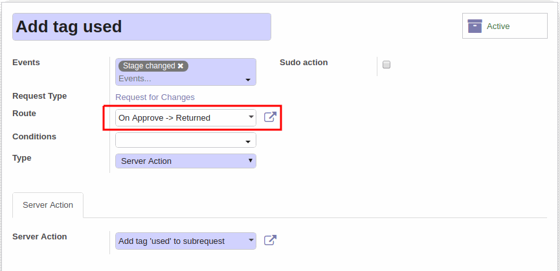Toggle the Active status button
This screenshot has height=271, width=560.
point(504,26)
